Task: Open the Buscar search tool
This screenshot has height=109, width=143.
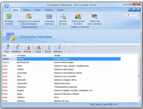Action: pos(48,48)
